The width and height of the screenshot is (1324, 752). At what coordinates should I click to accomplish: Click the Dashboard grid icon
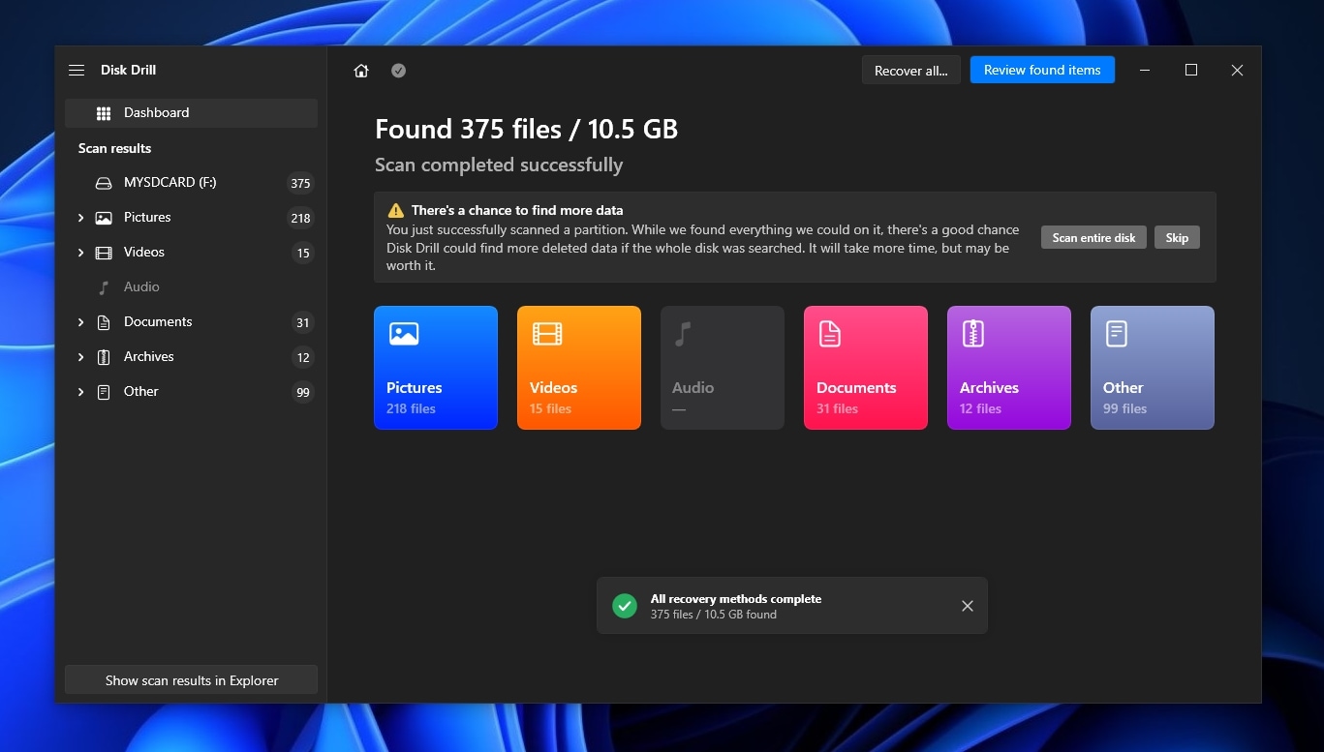click(104, 113)
